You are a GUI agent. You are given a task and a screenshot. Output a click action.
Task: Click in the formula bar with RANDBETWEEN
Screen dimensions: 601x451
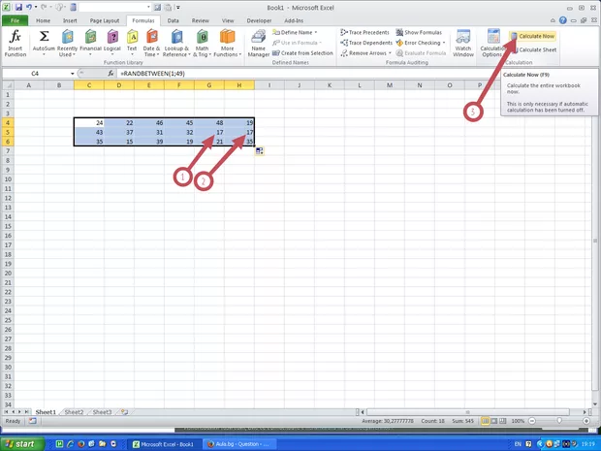[357, 74]
